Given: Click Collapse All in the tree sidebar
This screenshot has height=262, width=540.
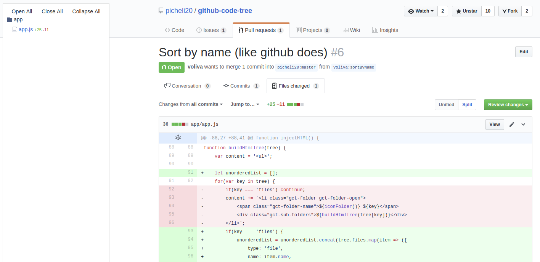Looking at the screenshot, I should (87, 11).
